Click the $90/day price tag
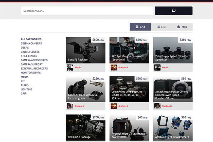The height and width of the screenshot is (142, 213). point(186,117)
